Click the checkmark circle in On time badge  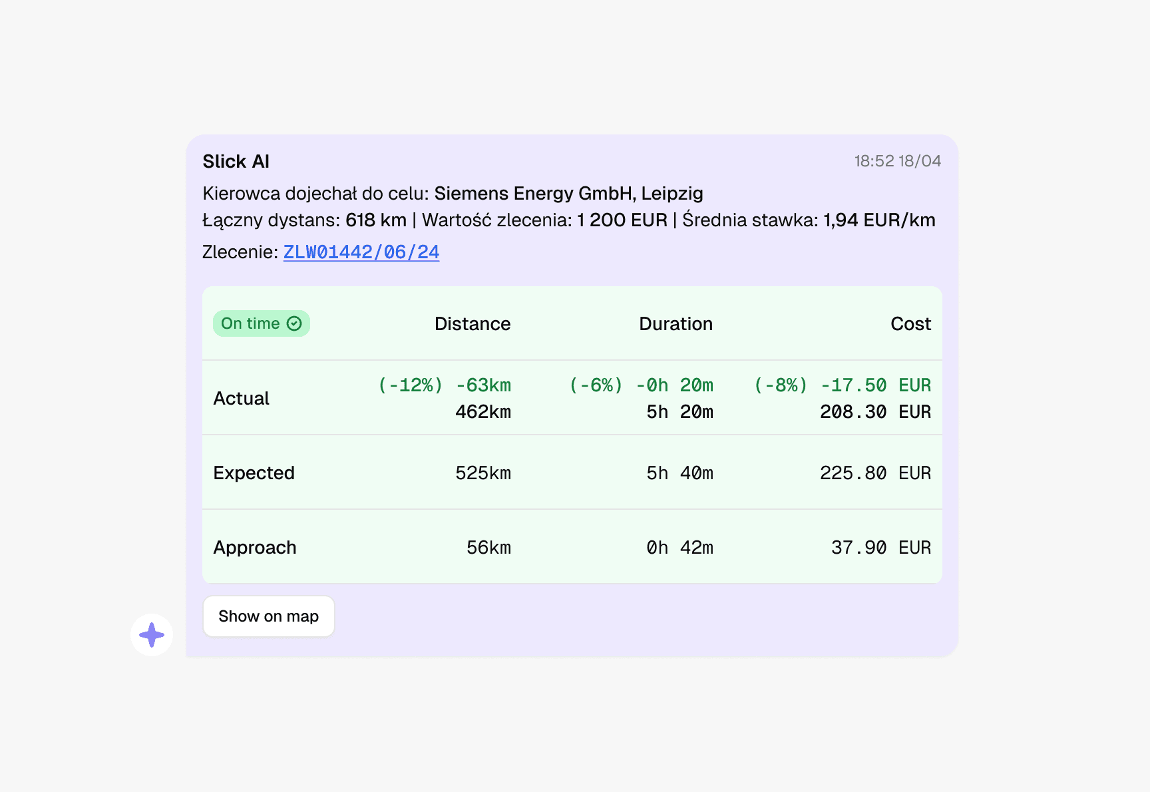pyautogui.click(x=294, y=323)
